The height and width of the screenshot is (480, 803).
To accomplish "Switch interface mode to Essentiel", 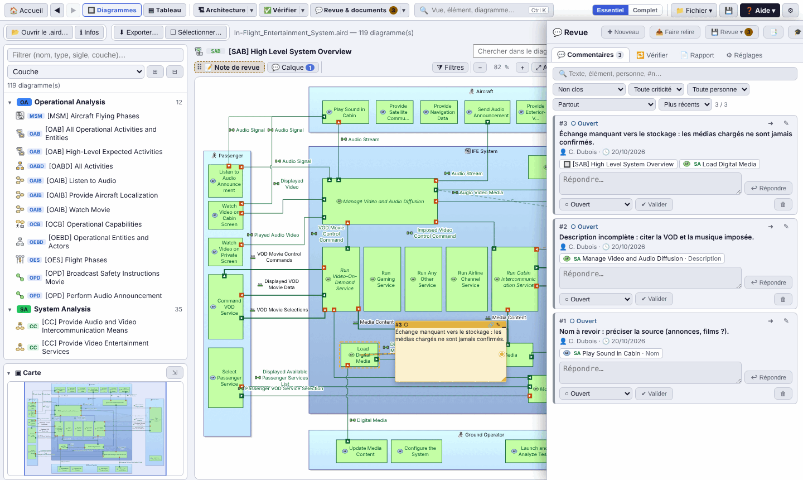I will [610, 10].
